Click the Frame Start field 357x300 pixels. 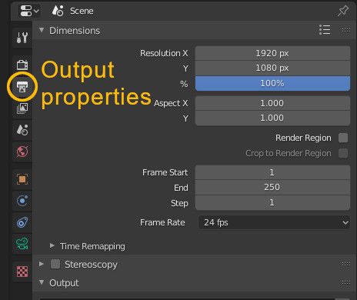point(272,172)
